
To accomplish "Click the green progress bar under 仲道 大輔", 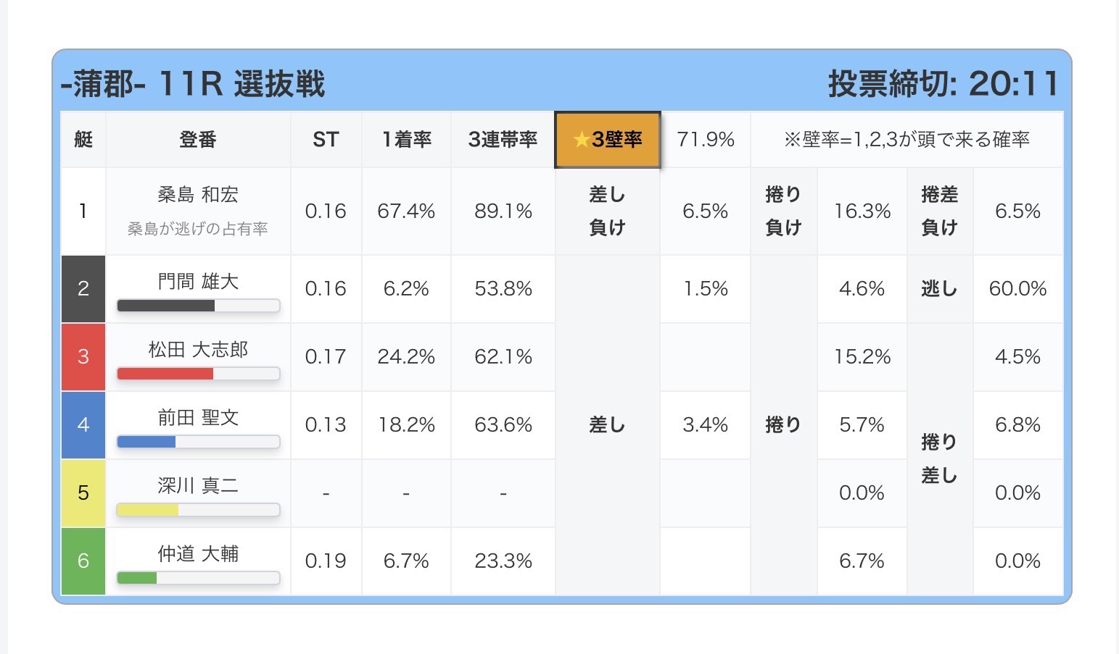I will (198, 579).
